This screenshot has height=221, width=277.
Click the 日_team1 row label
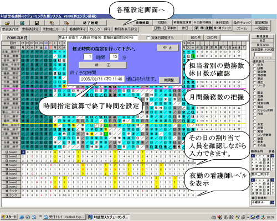(x=11, y=152)
